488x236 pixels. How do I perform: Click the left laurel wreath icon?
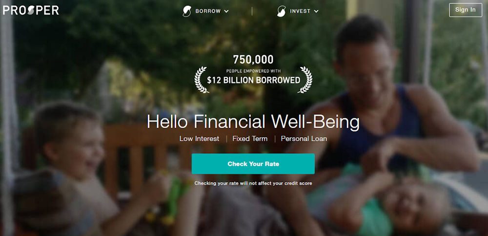[x=202, y=80]
